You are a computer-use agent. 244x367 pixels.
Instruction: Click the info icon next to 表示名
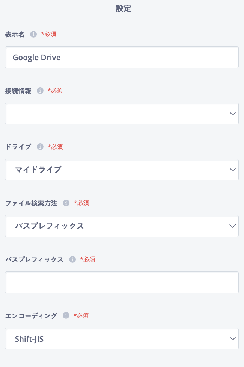(33, 34)
